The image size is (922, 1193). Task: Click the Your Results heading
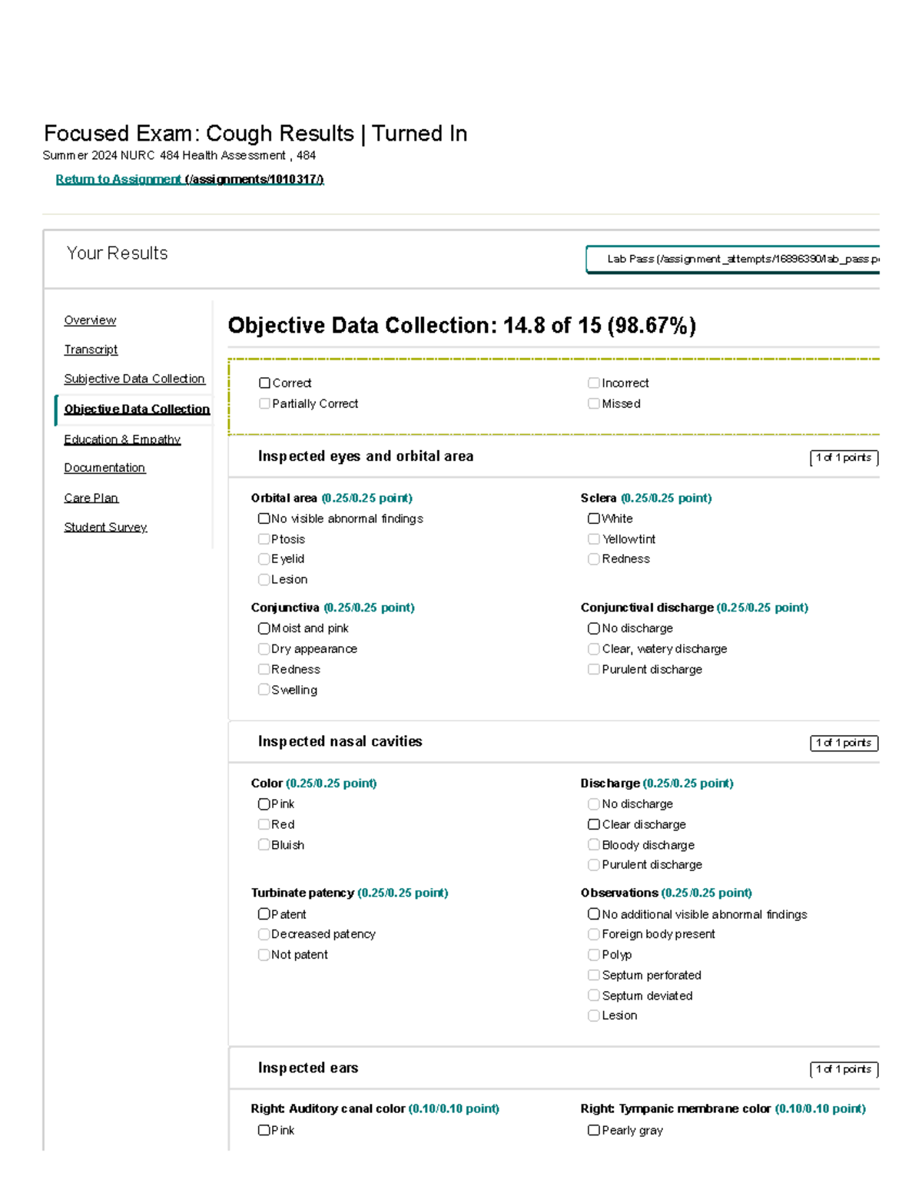[117, 254]
